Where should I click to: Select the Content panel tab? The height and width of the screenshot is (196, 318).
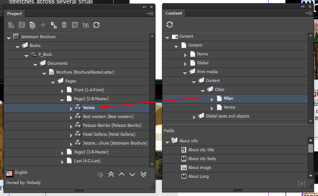(x=174, y=13)
